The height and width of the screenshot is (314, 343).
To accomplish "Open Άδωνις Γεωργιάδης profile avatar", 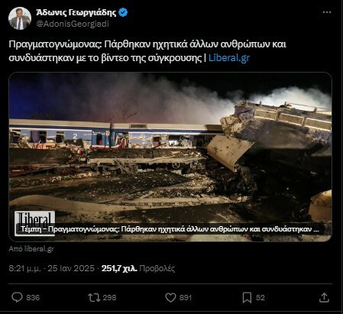I will (x=20, y=18).
